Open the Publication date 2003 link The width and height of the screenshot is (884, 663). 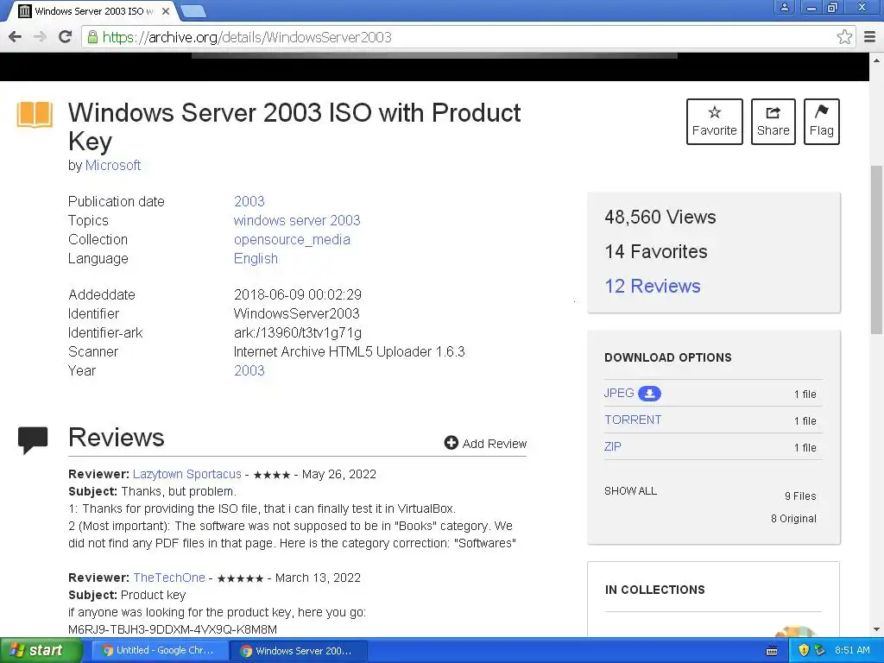tap(249, 201)
